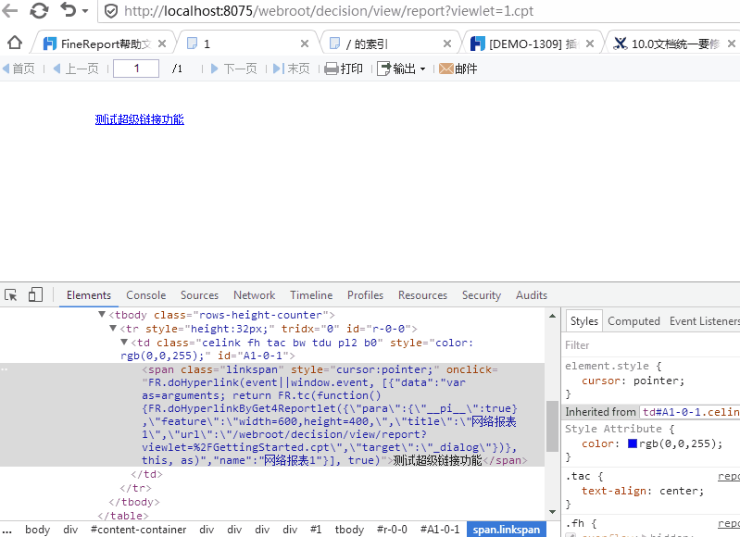The width and height of the screenshot is (740, 537).
Task: Switch to the Computed styles tab
Action: [633, 321]
